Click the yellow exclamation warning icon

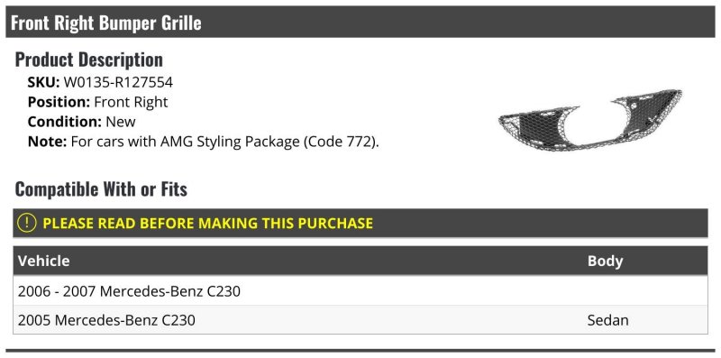[27, 223]
